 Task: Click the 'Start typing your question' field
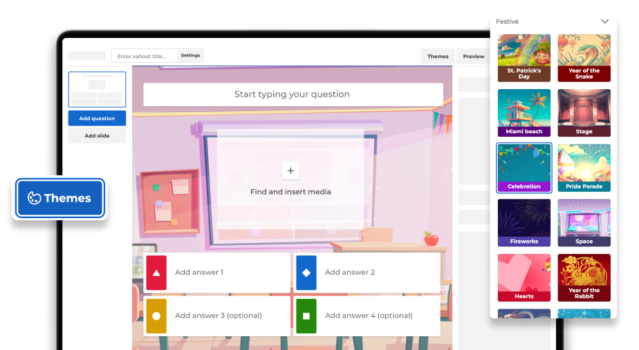coord(293,95)
